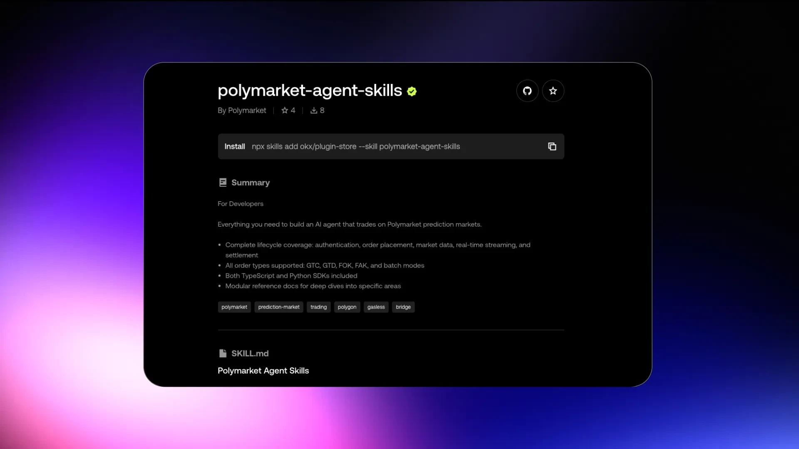Click the verified checkmark badge

pos(412,91)
